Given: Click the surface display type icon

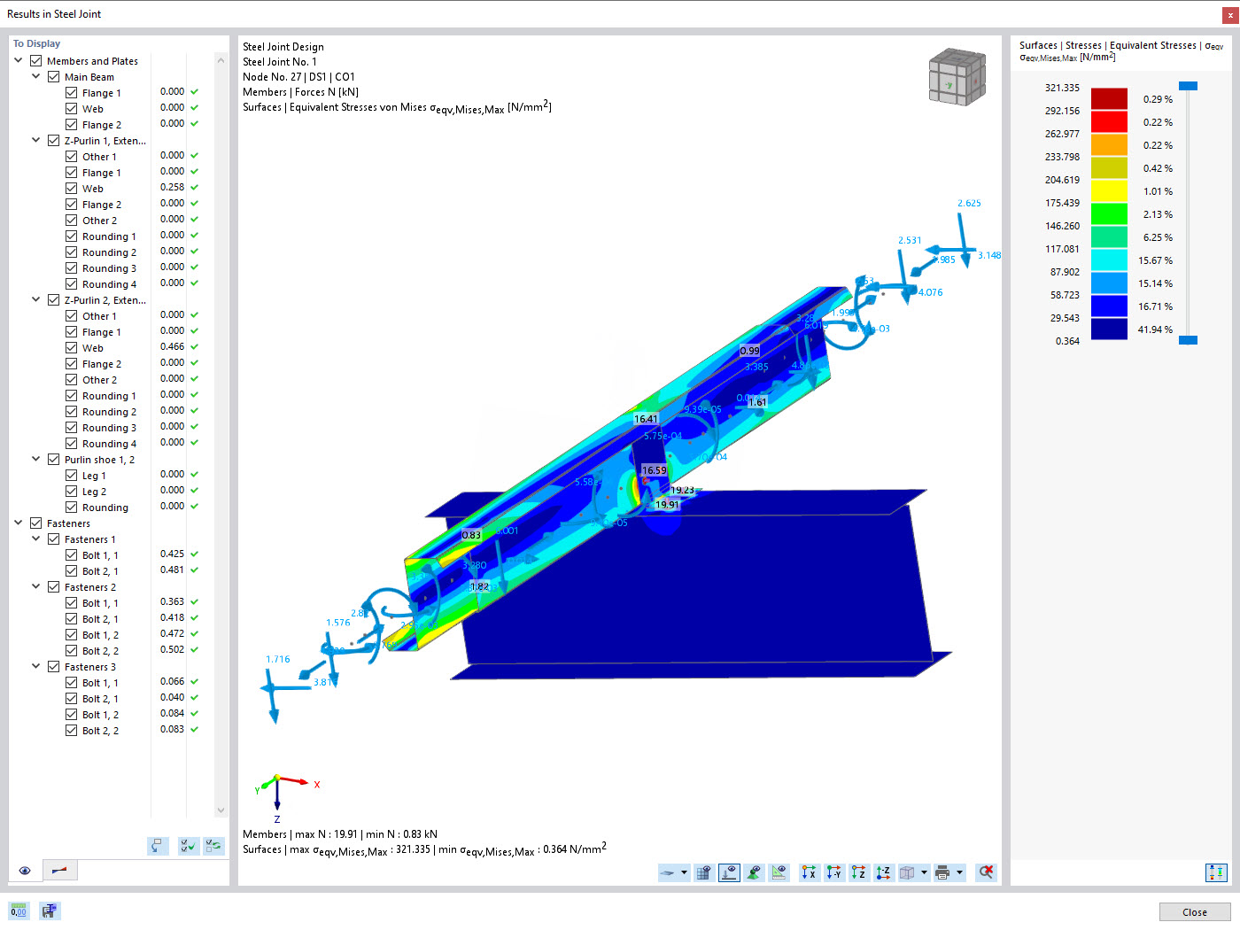Looking at the screenshot, I should [x=668, y=872].
